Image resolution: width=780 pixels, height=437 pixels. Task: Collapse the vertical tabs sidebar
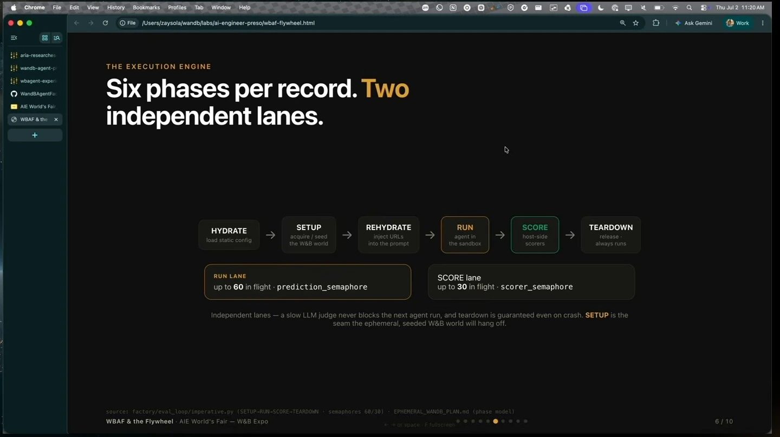14,38
